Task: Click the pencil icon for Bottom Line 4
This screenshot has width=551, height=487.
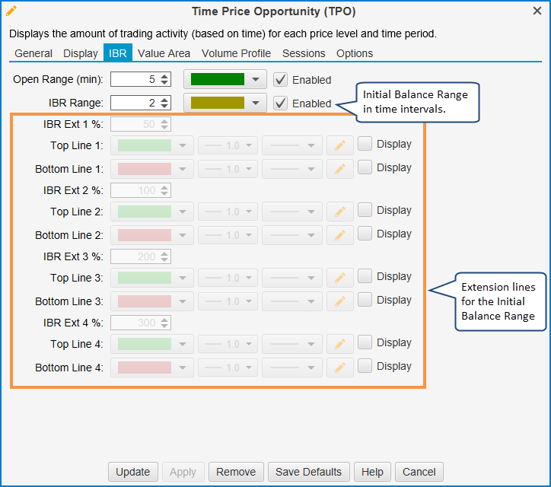Action: [340, 368]
